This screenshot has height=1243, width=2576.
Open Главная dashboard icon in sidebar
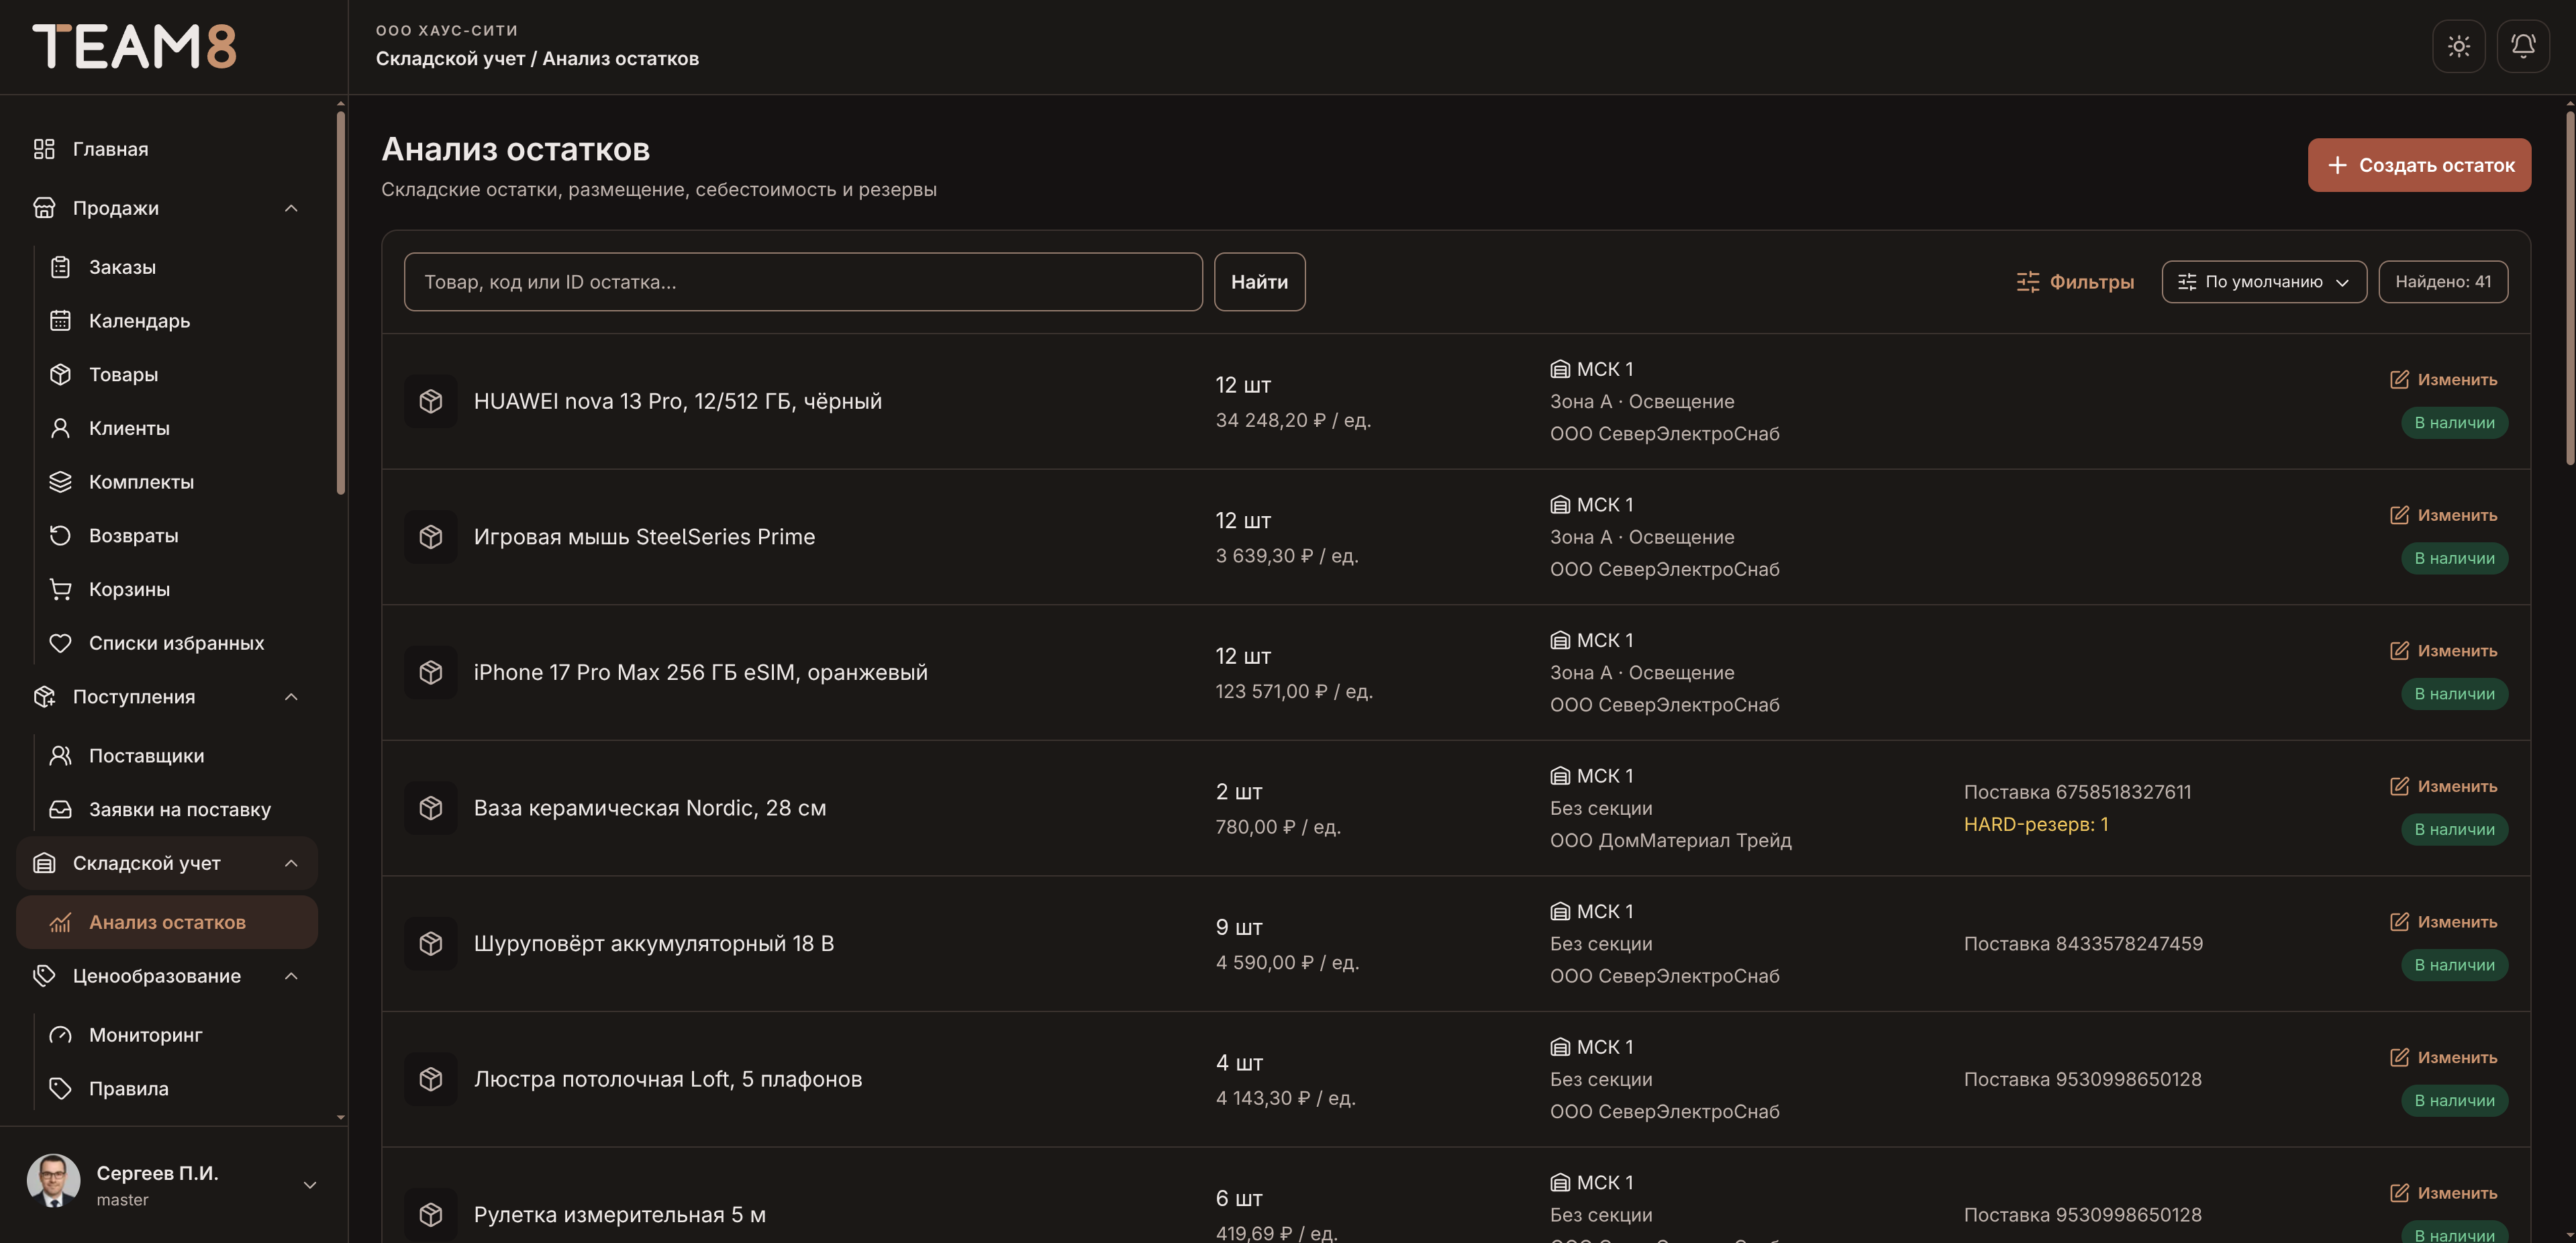pos(44,149)
